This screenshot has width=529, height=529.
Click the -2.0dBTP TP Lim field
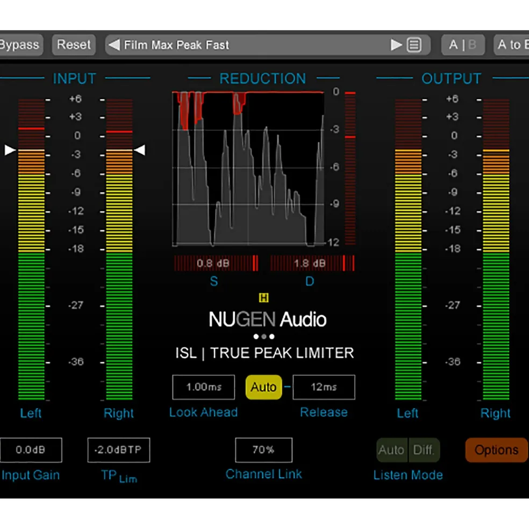click(119, 450)
